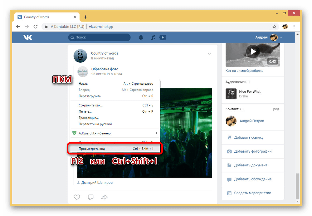This screenshot has height=216, width=312.
Task: Open the notifications bell icon
Action: click(141, 37)
